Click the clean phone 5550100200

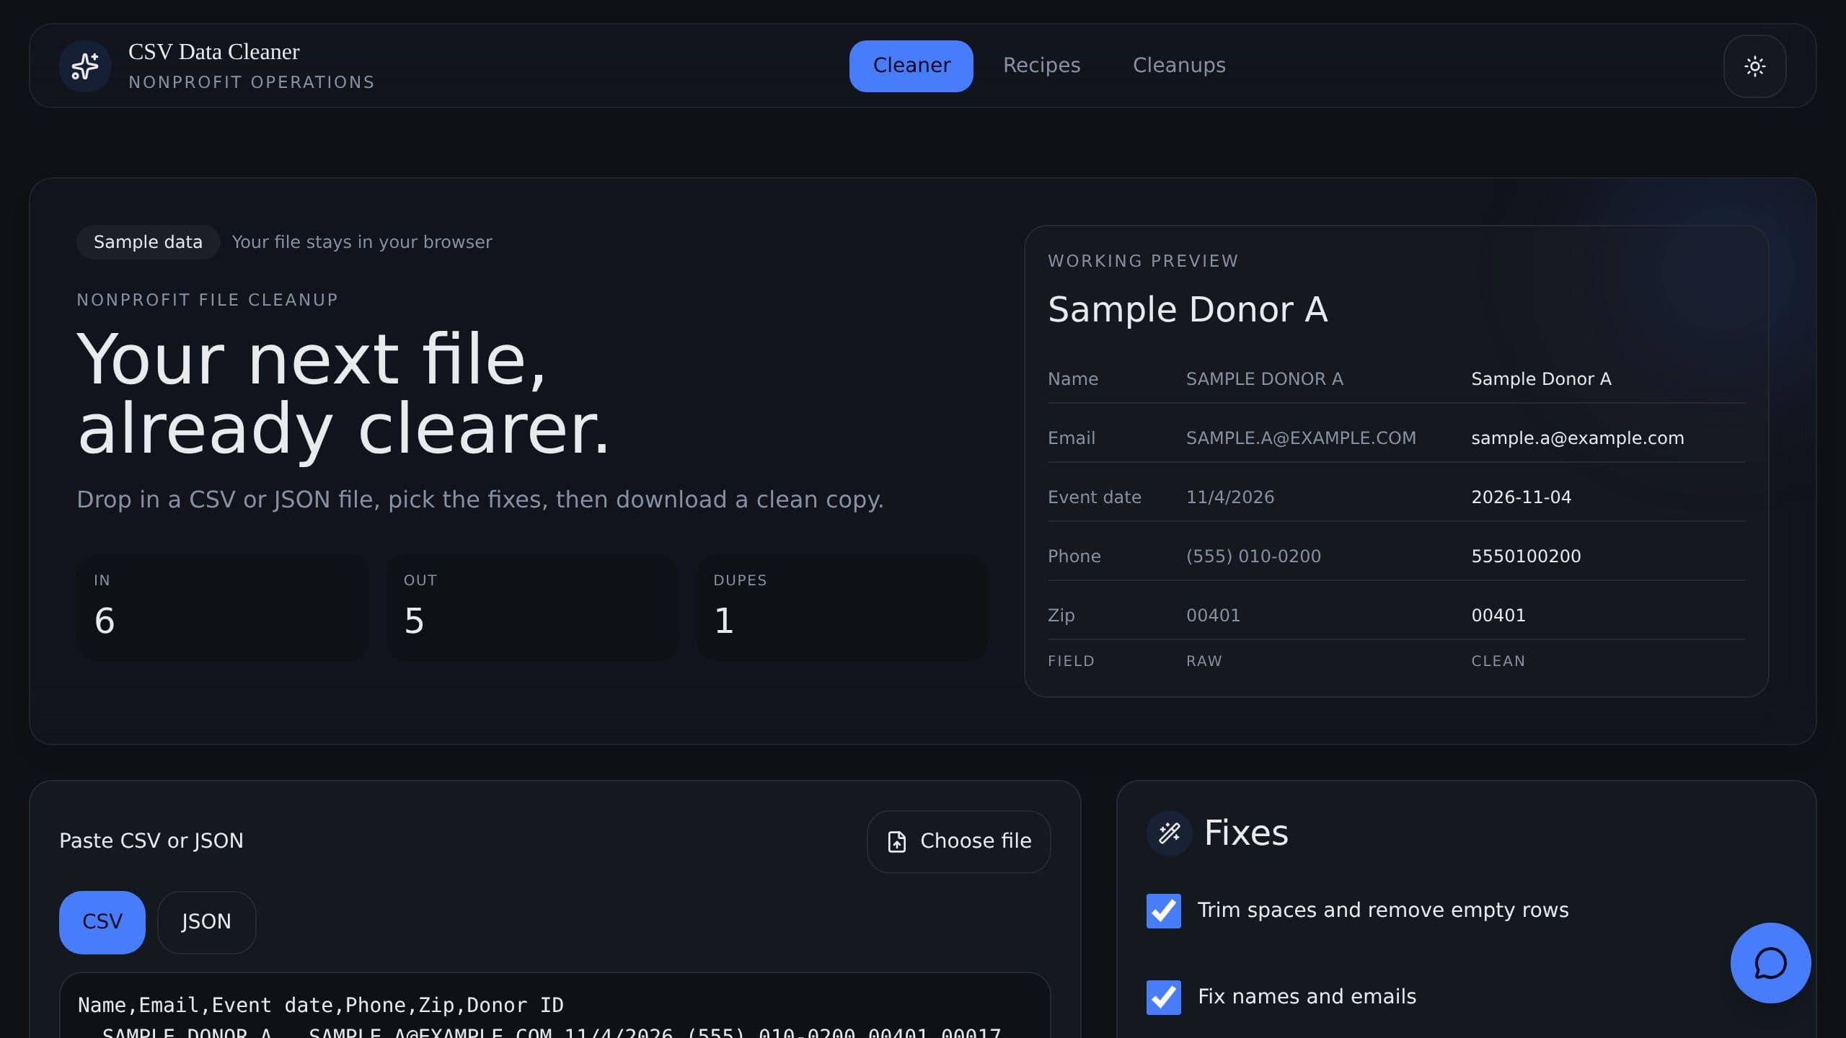(1526, 556)
